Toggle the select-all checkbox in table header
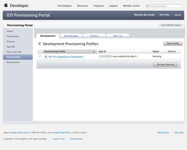This screenshot has width=187, height=150. click(x=40, y=51)
